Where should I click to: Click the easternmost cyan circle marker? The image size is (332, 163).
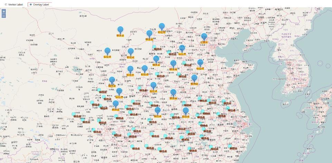point(230,146)
